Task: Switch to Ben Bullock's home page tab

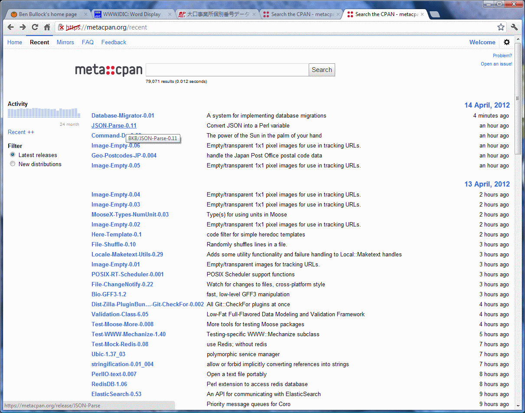Action: [x=48, y=14]
